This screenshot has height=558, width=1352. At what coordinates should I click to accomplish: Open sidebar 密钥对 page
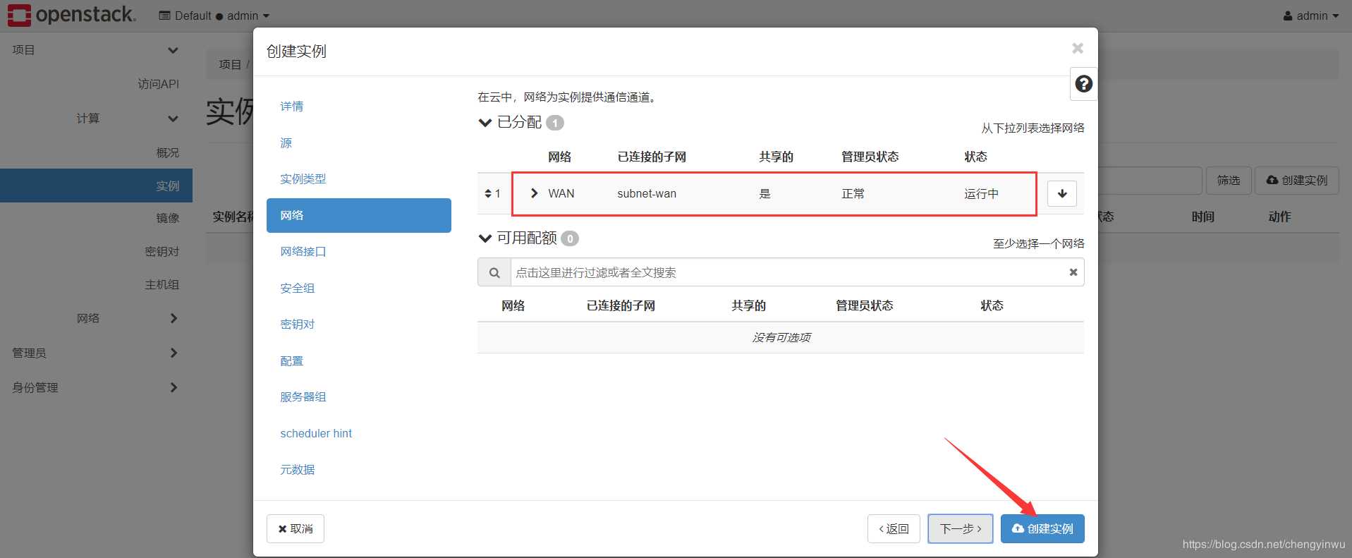(162, 251)
